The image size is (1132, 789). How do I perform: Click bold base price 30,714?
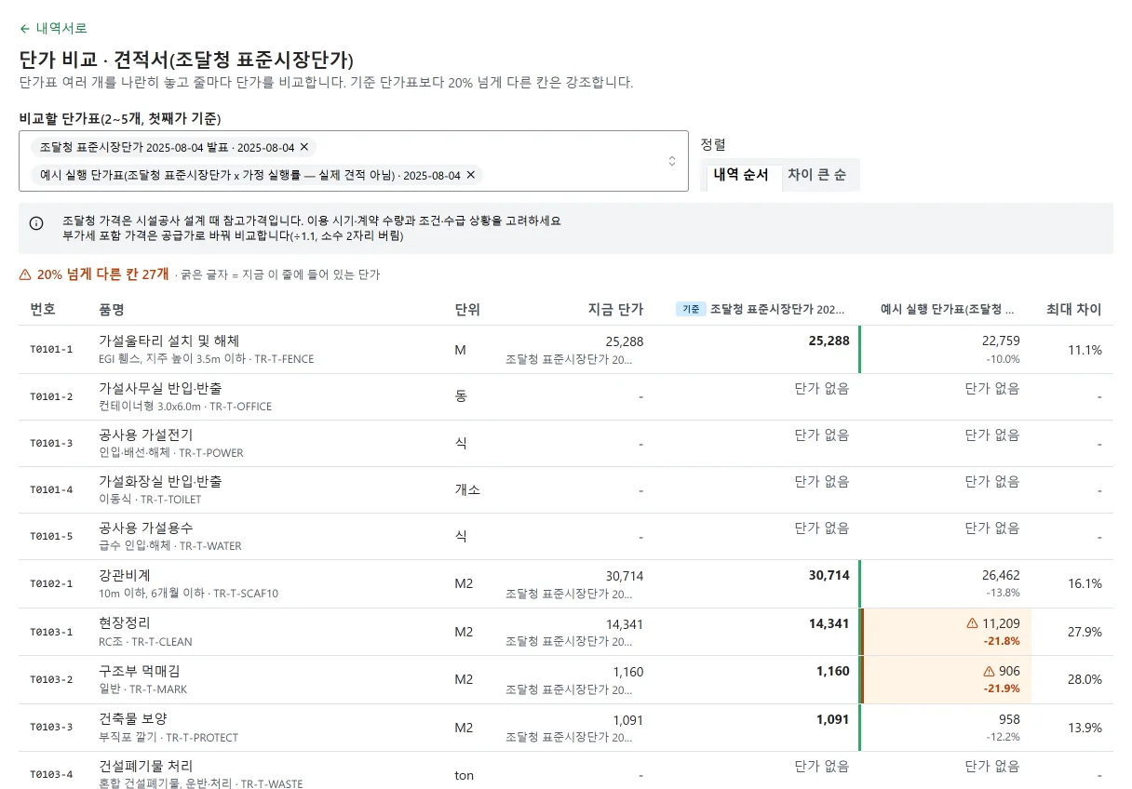[829, 575]
